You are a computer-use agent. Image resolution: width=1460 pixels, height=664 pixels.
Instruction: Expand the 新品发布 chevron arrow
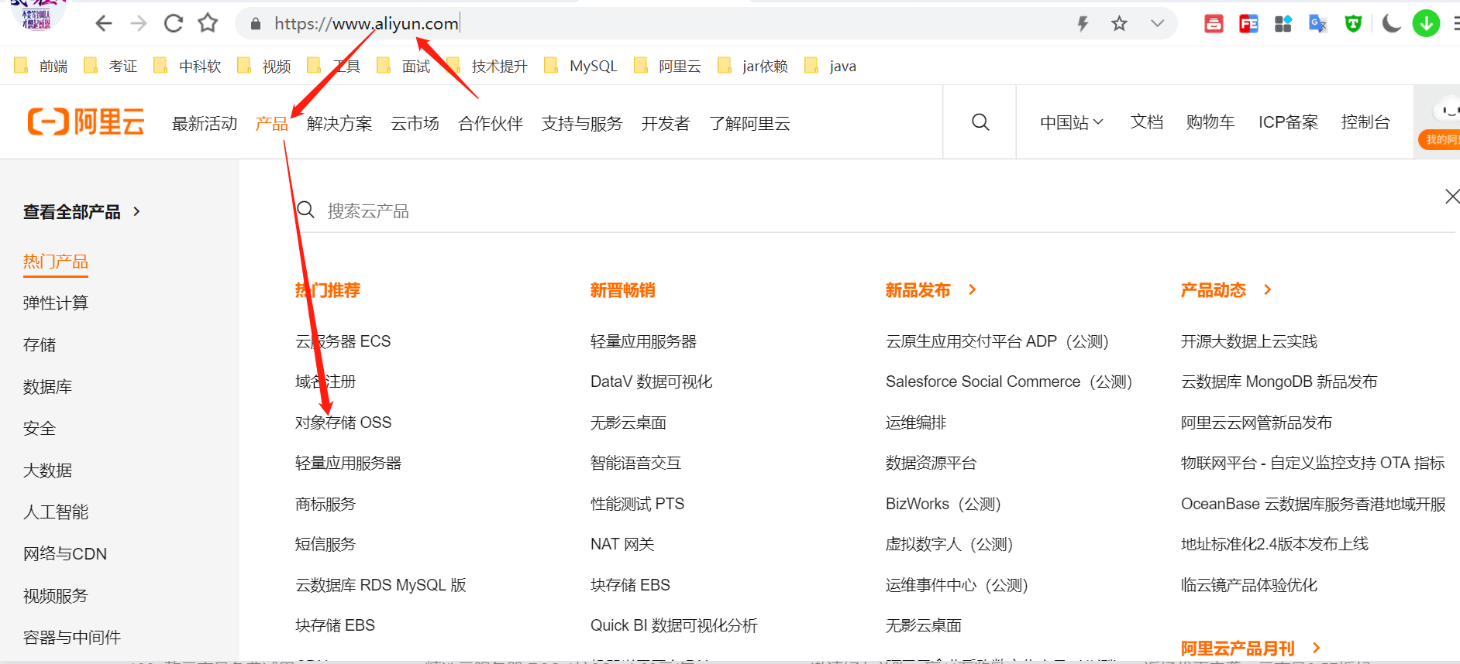click(x=973, y=289)
